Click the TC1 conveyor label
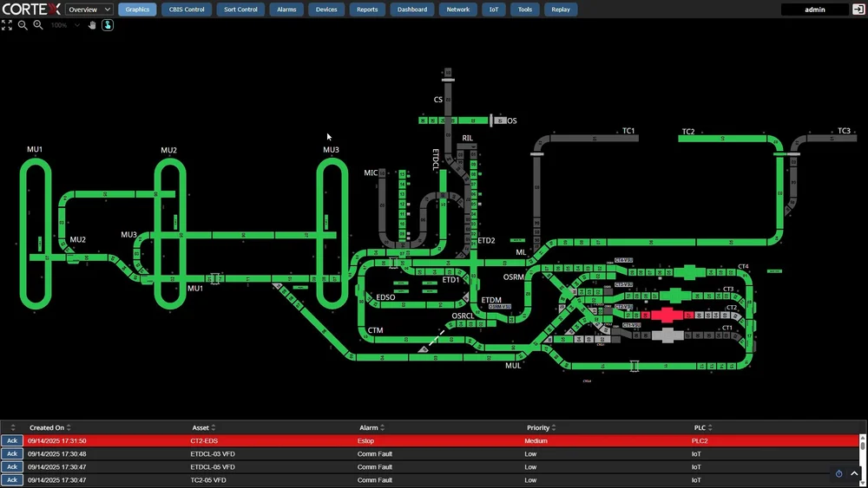Image resolution: width=868 pixels, height=488 pixels. (x=628, y=131)
